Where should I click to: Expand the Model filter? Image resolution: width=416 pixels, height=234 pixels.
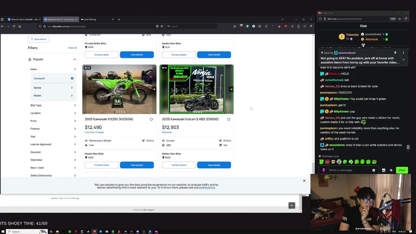[x=53, y=96]
